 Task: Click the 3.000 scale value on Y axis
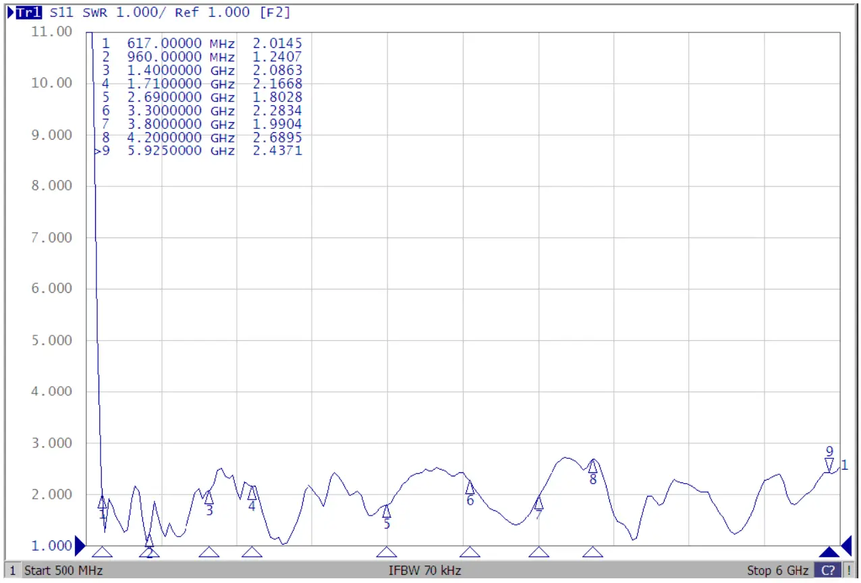[x=52, y=443]
